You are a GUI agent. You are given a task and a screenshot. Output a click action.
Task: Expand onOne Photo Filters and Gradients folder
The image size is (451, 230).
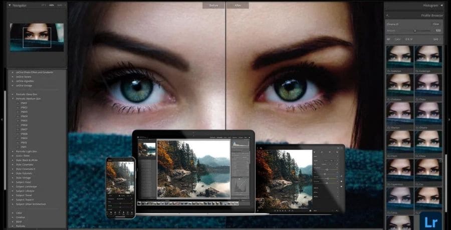tap(13, 72)
